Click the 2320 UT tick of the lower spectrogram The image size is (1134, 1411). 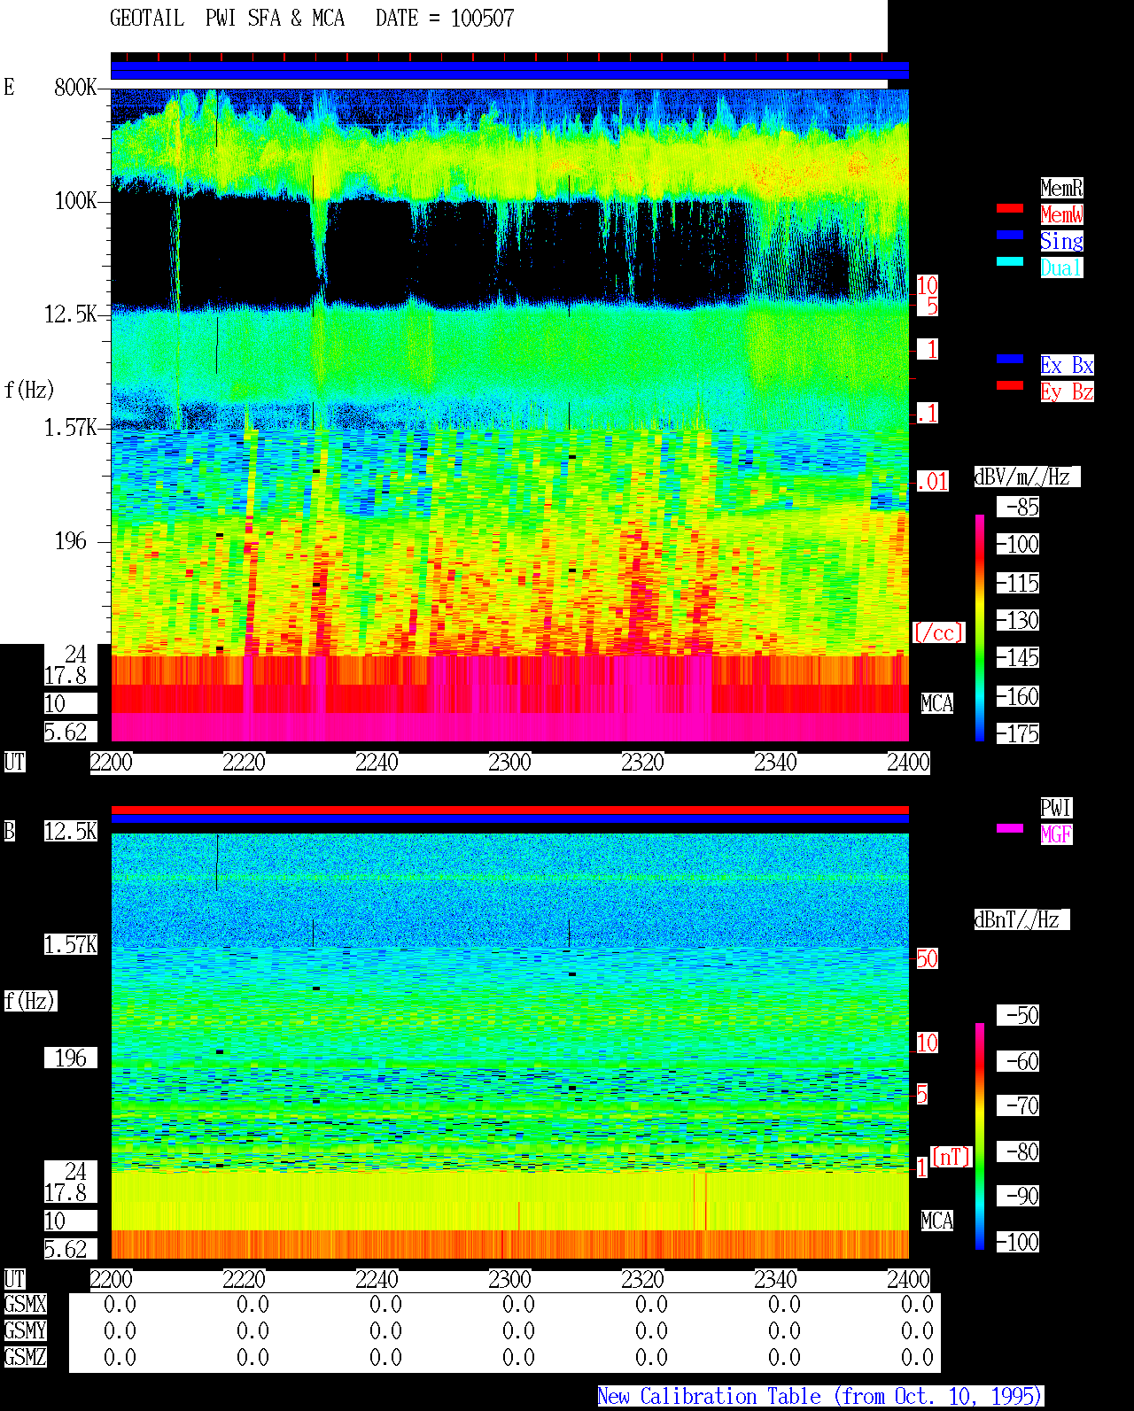click(x=642, y=1280)
